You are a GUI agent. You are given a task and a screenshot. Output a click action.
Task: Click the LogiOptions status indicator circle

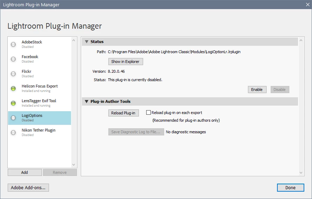[x=13, y=118]
